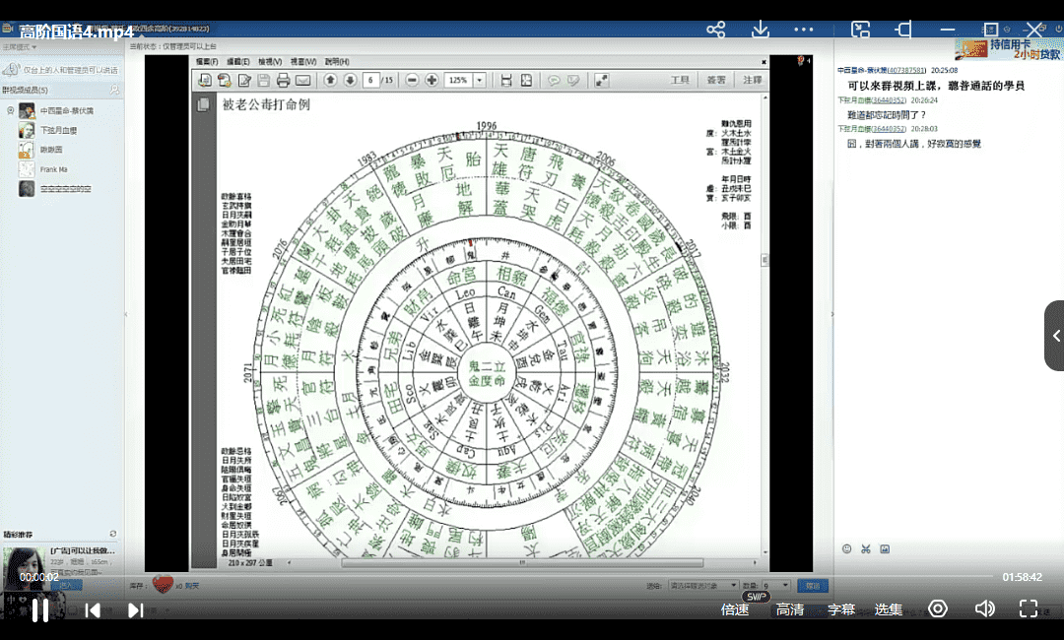Open the three-dots more options menu

point(804,30)
